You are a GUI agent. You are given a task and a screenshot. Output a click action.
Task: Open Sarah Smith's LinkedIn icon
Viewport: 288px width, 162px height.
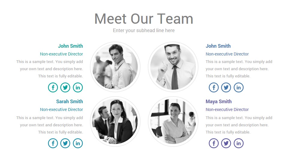(78, 143)
